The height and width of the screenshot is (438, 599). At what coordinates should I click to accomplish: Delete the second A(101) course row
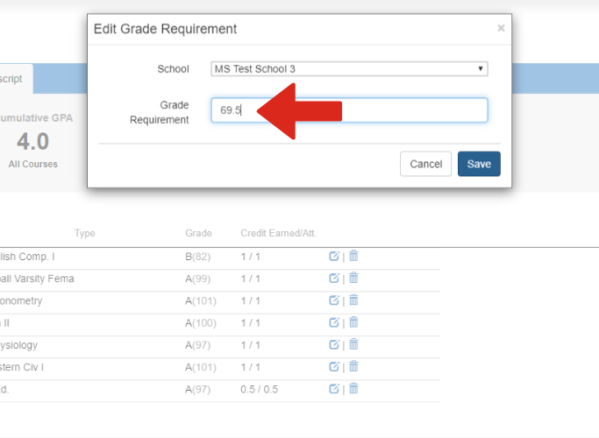pos(353,367)
